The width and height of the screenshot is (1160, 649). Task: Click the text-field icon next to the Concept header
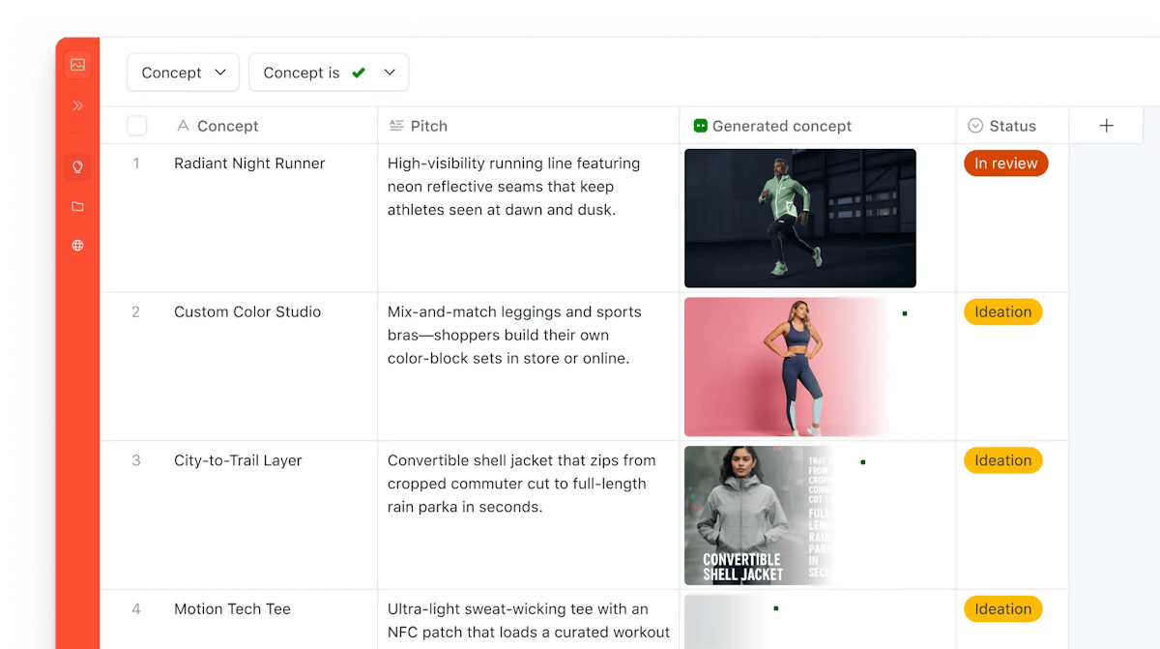click(184, 126)
